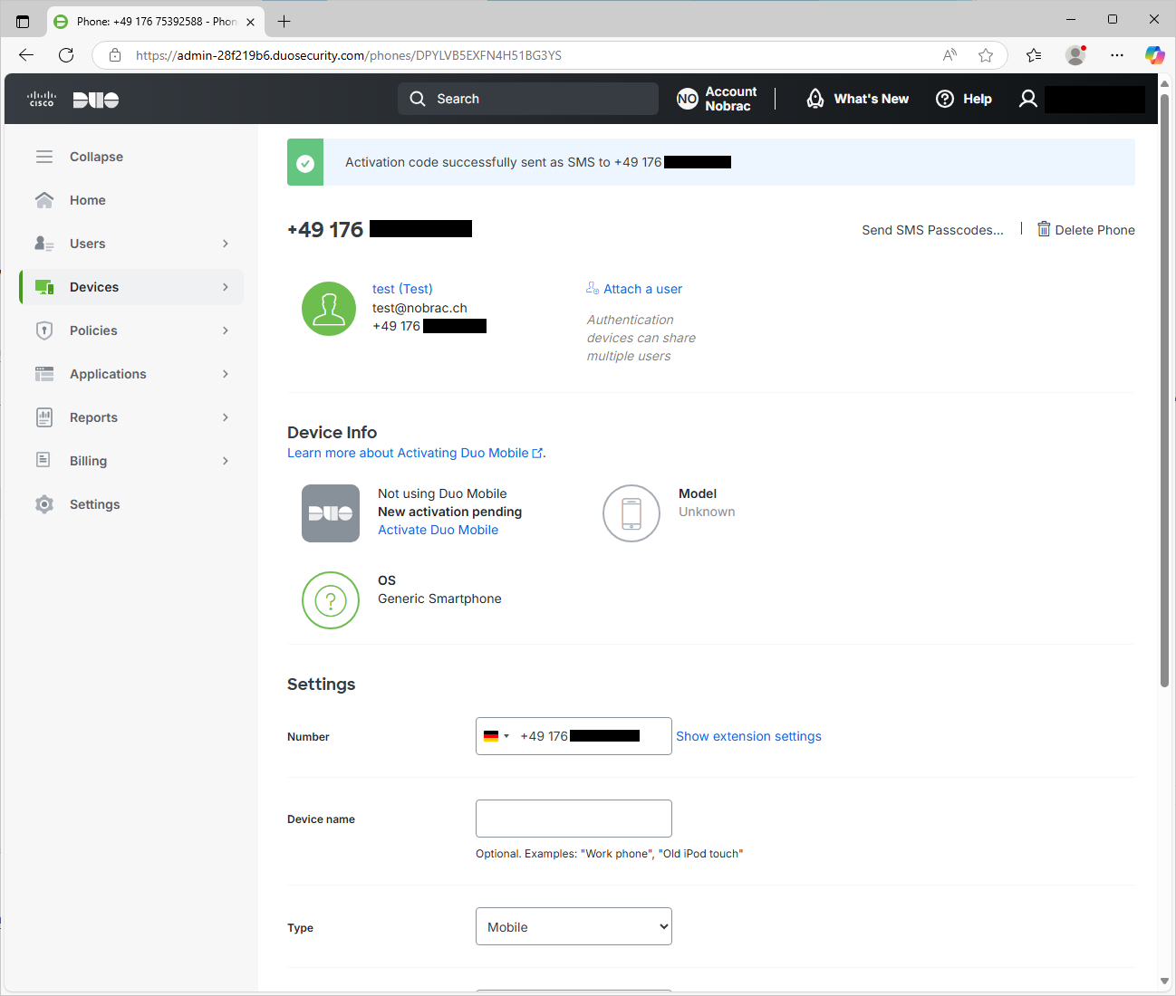Open Learn more about Activating Duo Mobile
1176x996 pixels.
(x=415, y=453)
